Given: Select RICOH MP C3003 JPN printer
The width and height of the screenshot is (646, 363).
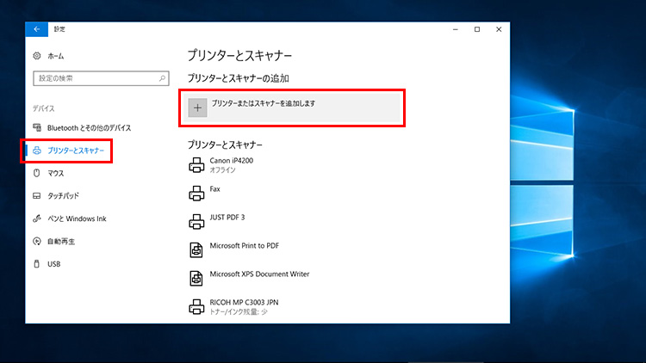Looking at the screenshot, I should pyautogui.click(x=245, y=305).
